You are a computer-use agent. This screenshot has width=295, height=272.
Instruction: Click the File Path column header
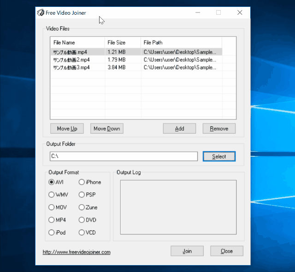pyautogui.click(x=181, y=42)
